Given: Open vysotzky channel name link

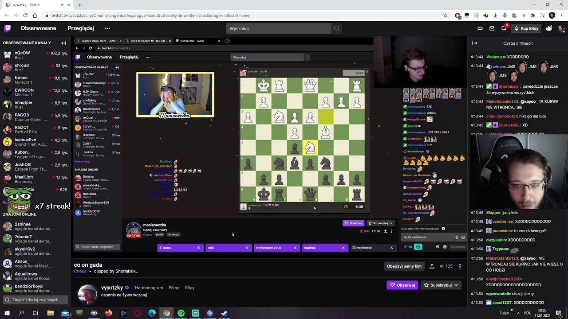Looking at the screenshot, I should pos(112,288).
